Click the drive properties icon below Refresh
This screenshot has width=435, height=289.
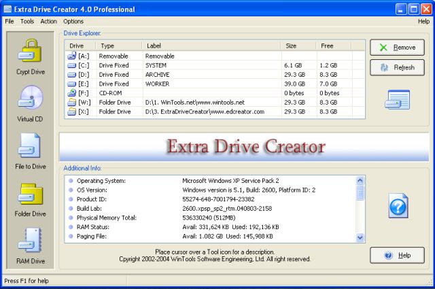[x=397, y=100]
